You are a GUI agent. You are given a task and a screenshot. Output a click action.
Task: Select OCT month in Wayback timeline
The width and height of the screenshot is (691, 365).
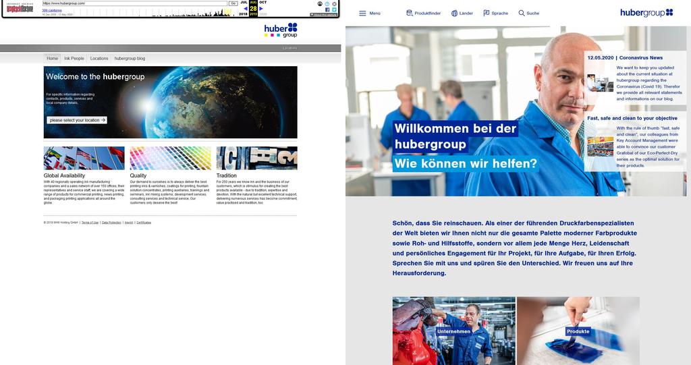point(262,2)
